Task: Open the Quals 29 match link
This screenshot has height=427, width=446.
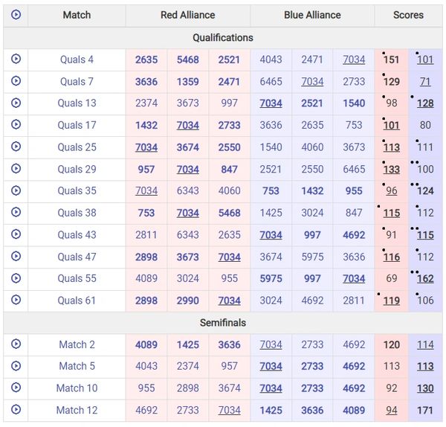Action: (77, 170)
